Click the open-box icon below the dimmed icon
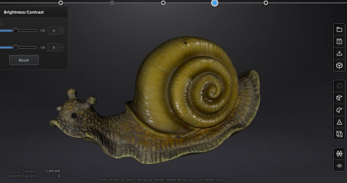347x183 pixels. point(339,98)
